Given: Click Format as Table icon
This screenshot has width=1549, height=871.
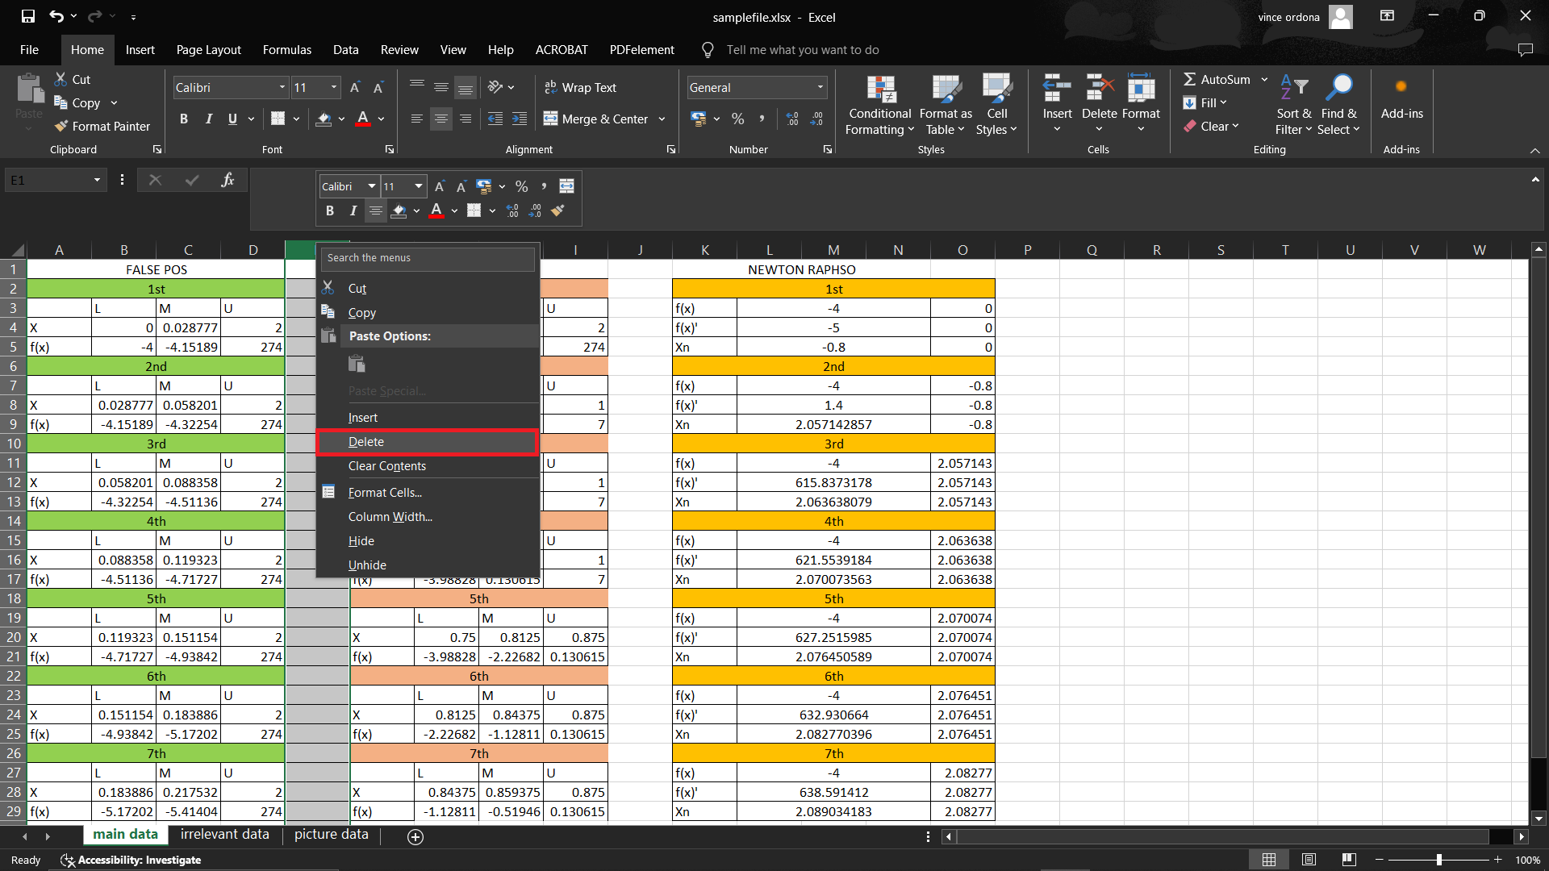Looking at the screenshot, I should tap(944, 105).
